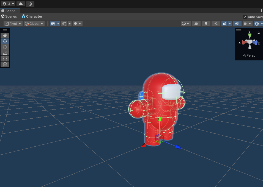Select the Character prefab breadcrumb
263x187 pixels.
(32, 16)
